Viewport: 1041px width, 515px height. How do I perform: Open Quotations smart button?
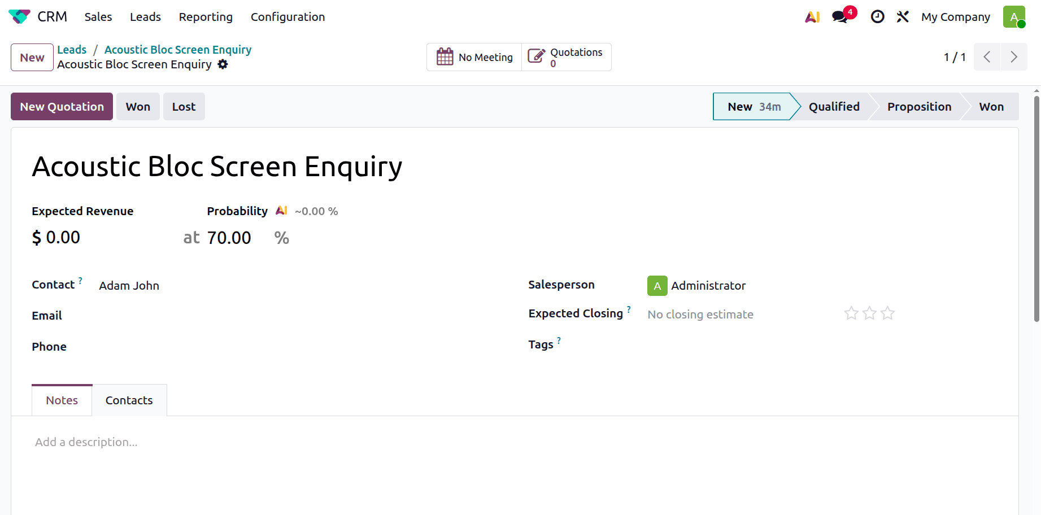(x=566, y=57)
